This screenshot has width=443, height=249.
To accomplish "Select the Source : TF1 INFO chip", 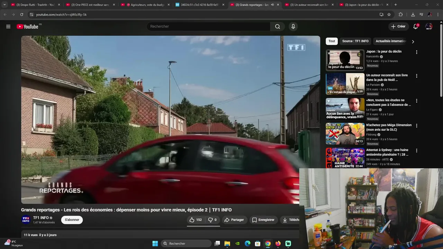I will pos(355,41).
